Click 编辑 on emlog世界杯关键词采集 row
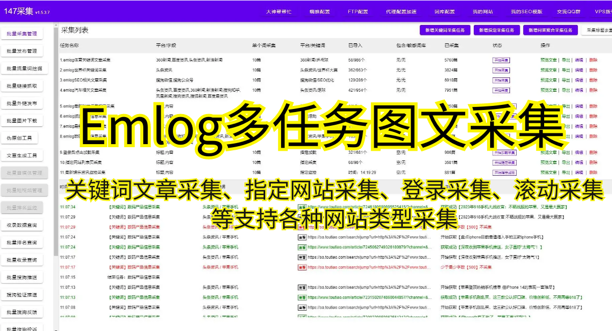The image size is (612, 331). [579, 70]
